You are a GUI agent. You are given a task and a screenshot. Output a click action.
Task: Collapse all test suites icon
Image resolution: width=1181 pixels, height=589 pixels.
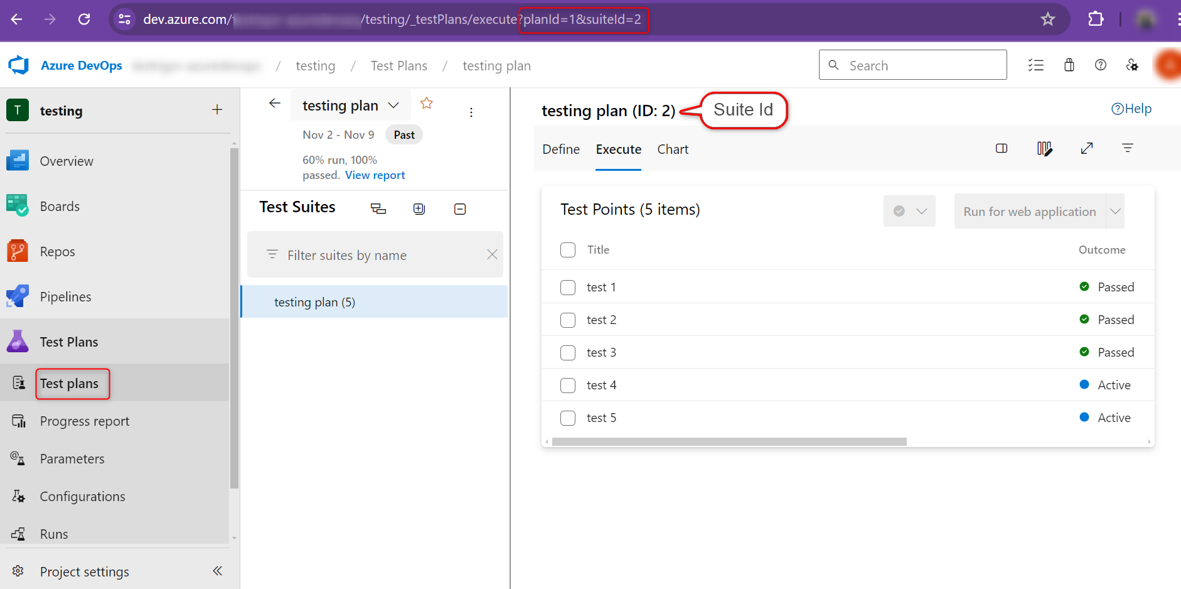pos(460,209)
